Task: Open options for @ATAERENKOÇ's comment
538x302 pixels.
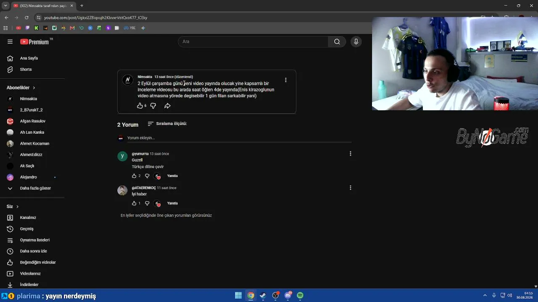Action: [350, 187]
